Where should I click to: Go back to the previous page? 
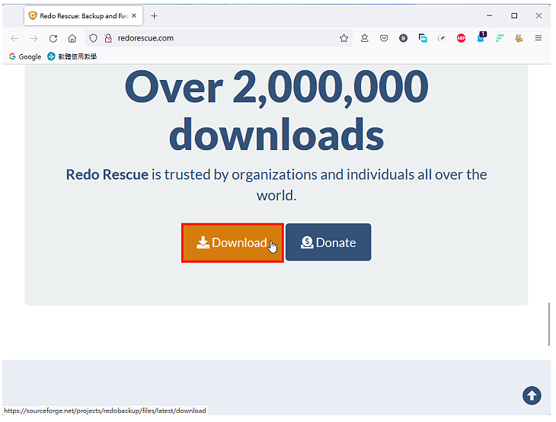14,38
